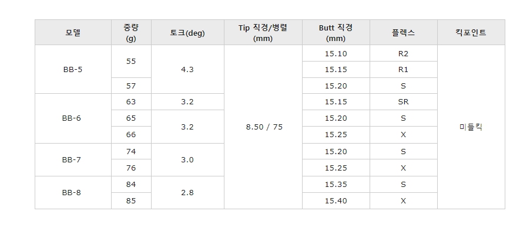Select the 8.50 / 75 tip cell
The width and height of the screenshot is (530, 228).
pyautogui.click(x=263, y=127)
